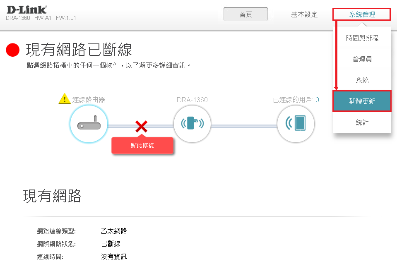Select 管理員 menu entry
Screen dimensions: 397x264
(x=362, y=59)
